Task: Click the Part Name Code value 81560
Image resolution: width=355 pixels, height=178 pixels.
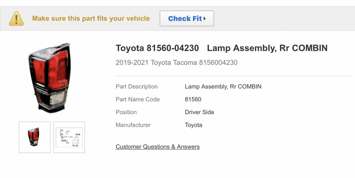Action: 193,99
